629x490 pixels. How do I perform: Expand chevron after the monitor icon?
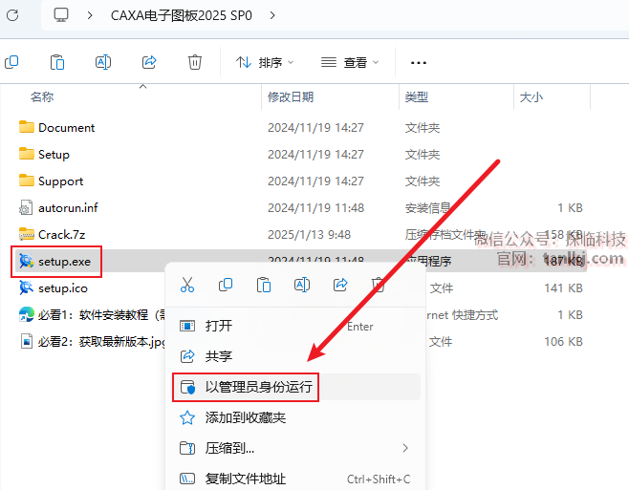(x=90, y=15)
